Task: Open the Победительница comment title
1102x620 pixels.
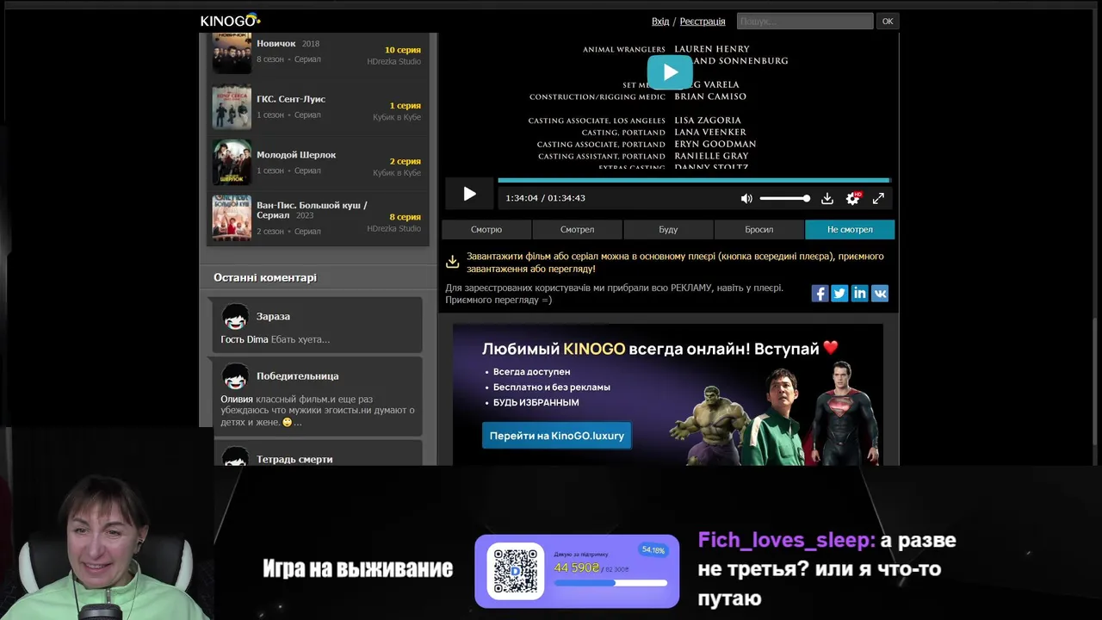Action: tap(297, 376)
